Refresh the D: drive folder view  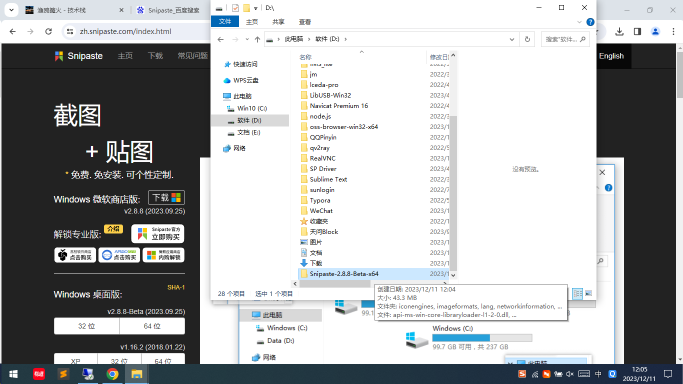tap(527, 39)
